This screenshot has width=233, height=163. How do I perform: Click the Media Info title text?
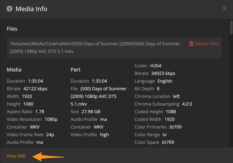pos(31,9)
